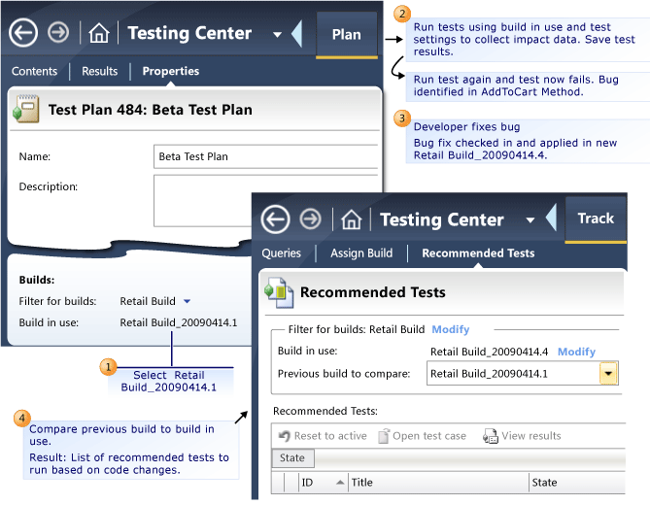Screen dimensions: 650x505
Task: Click the Open test case button
Action: (x=423, y=436)
